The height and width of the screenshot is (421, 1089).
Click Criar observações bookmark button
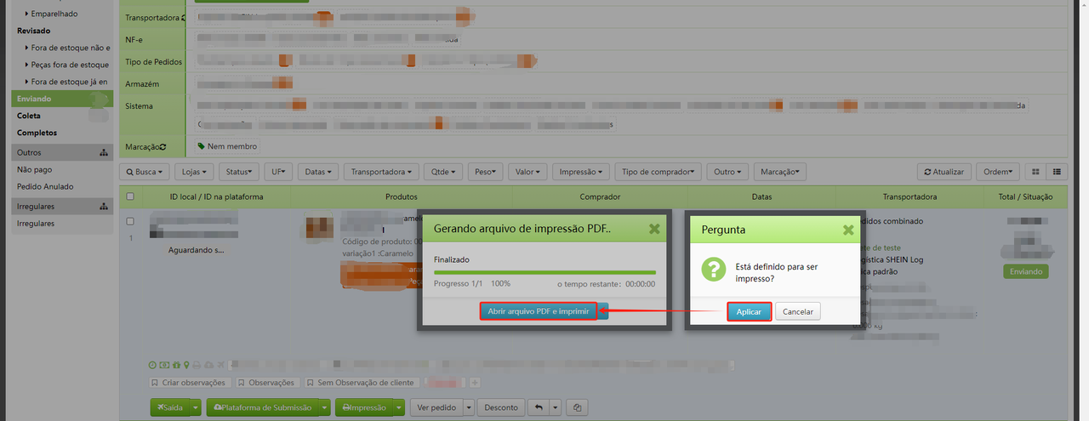click(190, 383)
